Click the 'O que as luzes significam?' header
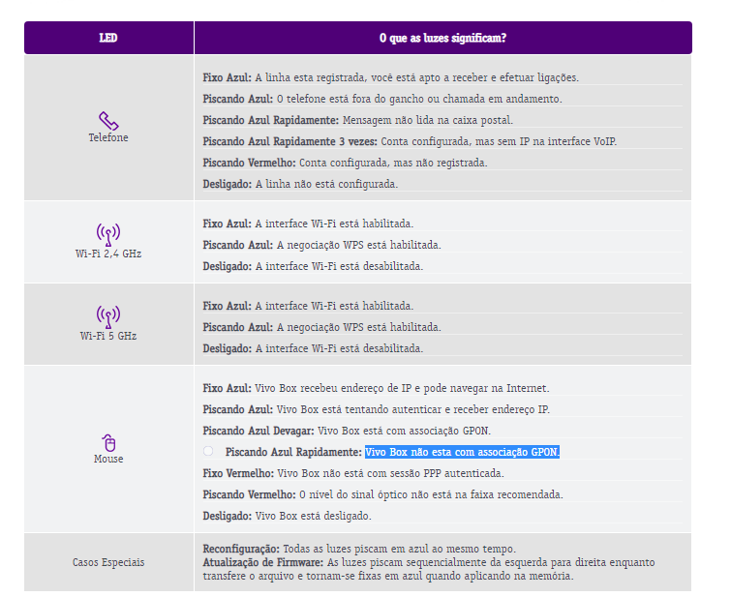This screenshot has width=731, height=597. click(x=442, y=38)
